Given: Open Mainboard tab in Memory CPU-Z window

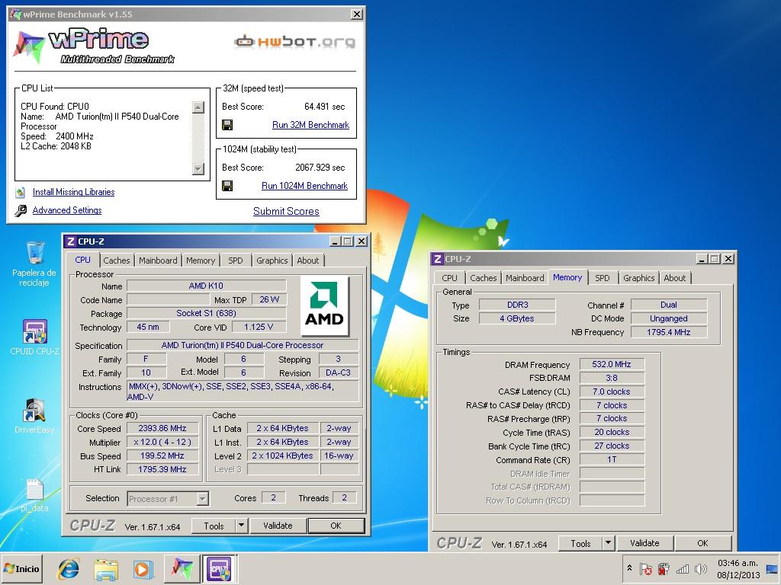Looking at the screenshot, I should tap(525, 278).
